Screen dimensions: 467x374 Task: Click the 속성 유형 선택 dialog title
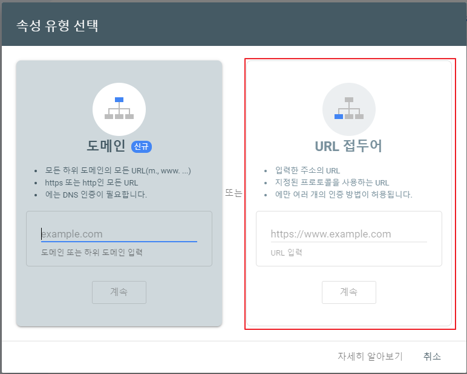(57, 25)
